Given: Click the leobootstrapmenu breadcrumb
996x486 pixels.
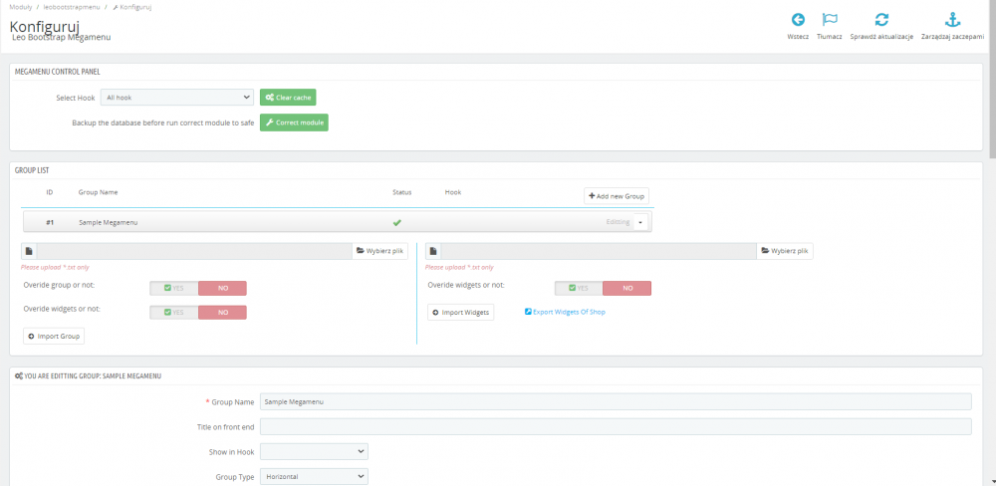Looking at the screenshot, I should (71, 7).
